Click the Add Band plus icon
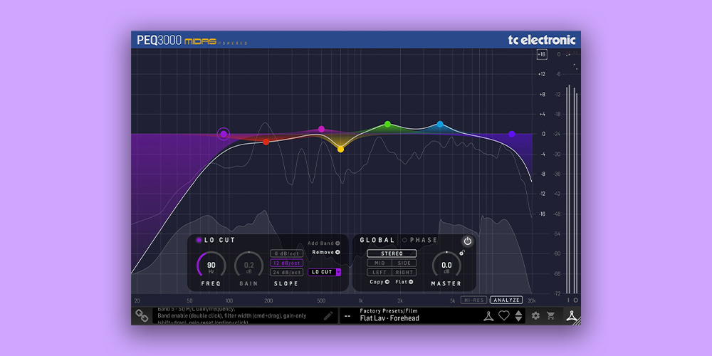 337,244
